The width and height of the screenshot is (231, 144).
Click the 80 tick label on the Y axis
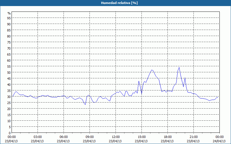tap(9, 36)
